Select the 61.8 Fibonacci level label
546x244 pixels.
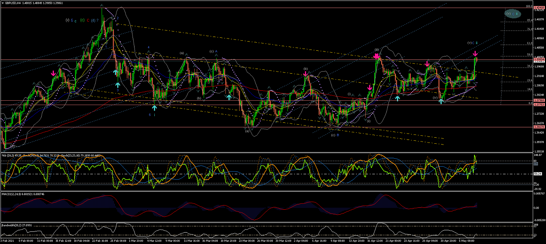(530, 43)
